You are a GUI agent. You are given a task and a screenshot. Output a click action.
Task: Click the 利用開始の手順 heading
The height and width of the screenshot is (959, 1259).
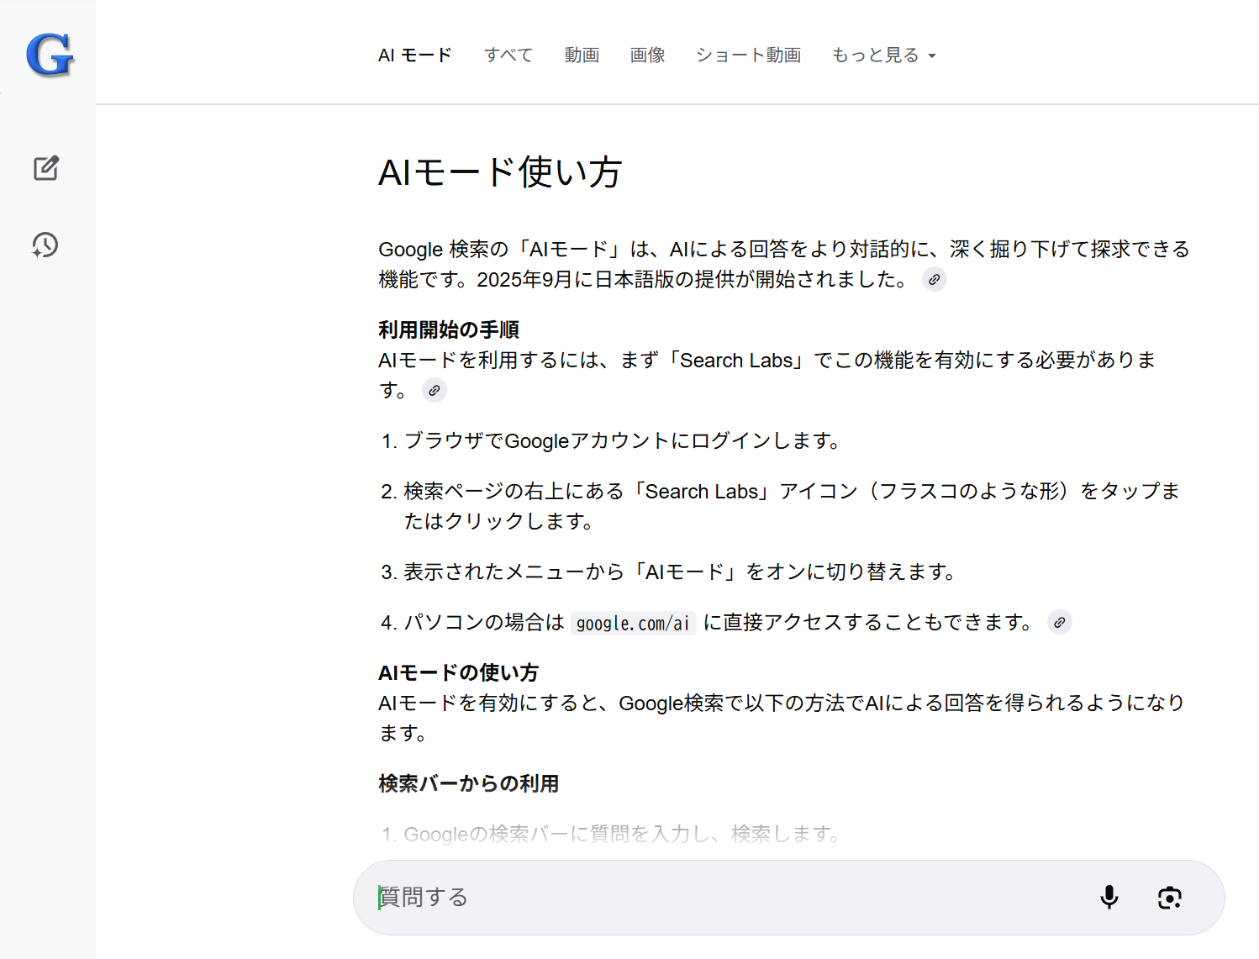pos(449,329)
